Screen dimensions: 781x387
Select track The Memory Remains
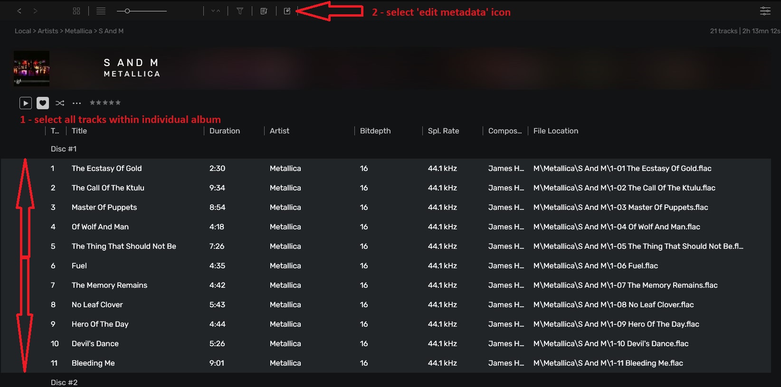pos(386,285)
